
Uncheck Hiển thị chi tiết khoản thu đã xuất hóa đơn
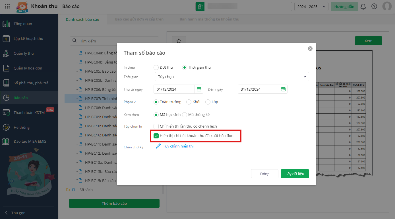pyautogui.click(x=156, y=136)
